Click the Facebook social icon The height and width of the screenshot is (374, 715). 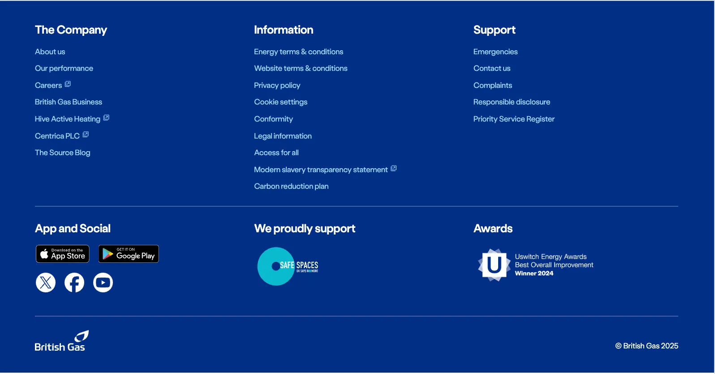click(74, 283)
